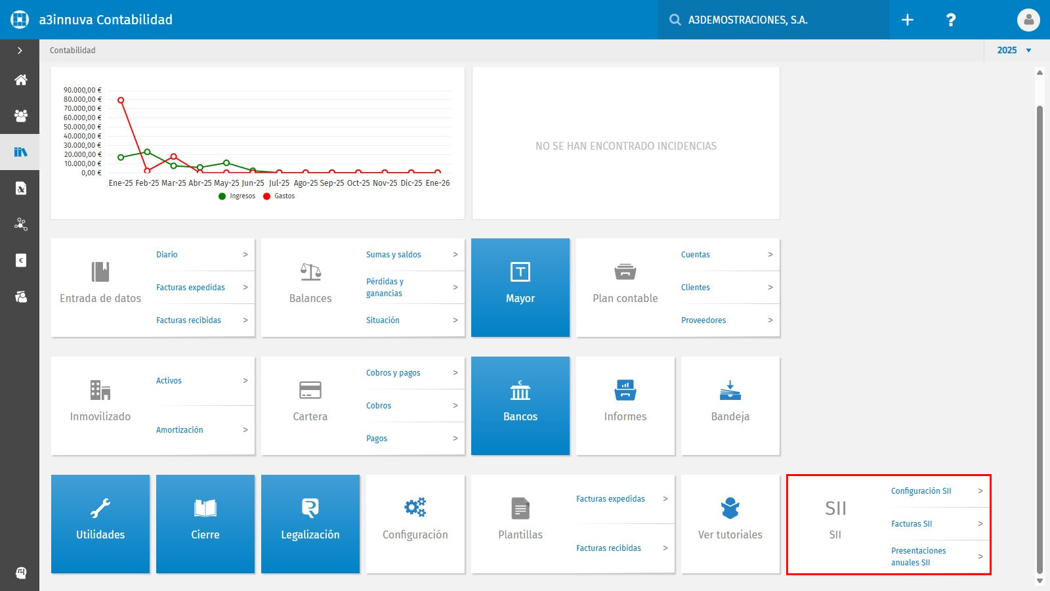This screenshot has height=591, width=1050.
Task: Expand the left sidebar with chevron
Action: [x=20, y=51]
